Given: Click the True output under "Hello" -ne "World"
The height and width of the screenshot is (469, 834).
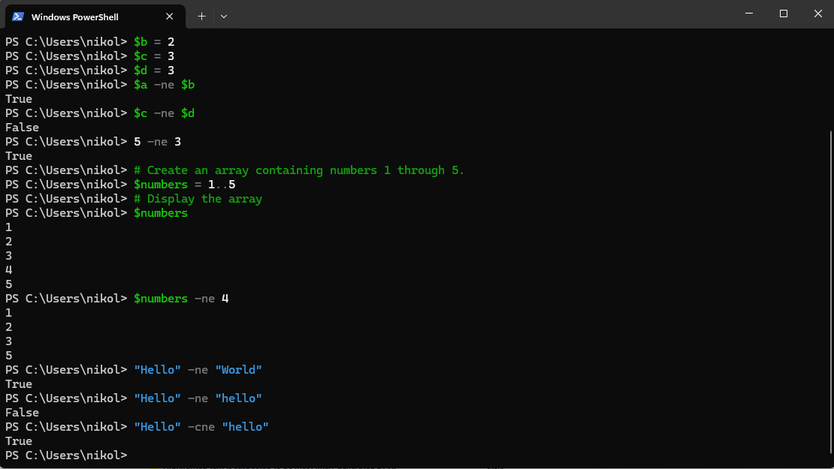Looking at the screenshot, I should click(x=19, y=384).
